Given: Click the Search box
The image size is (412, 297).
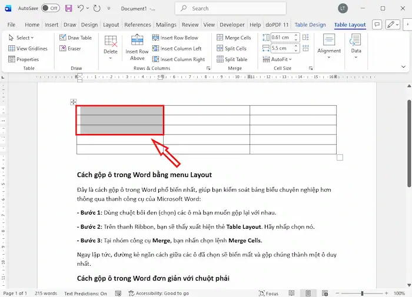Looking at the screenshot, I should (231, 8).
